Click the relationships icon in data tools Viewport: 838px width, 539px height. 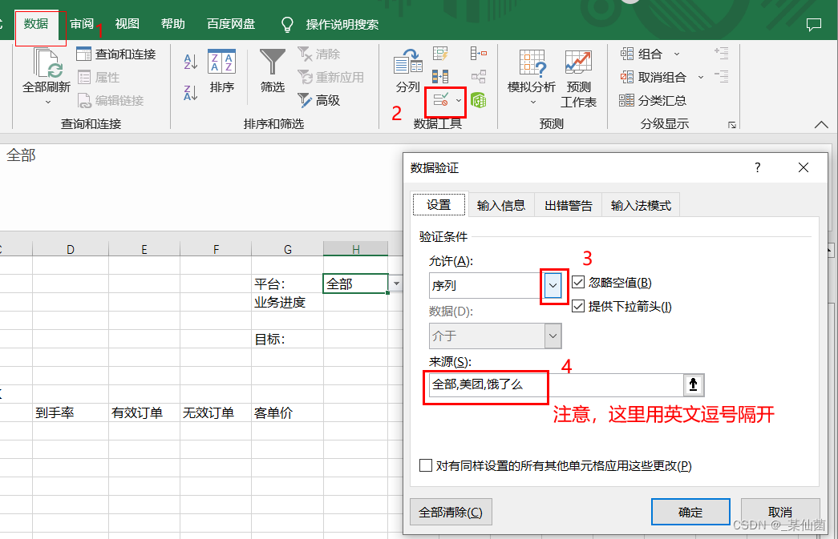[x=478, y=77]
